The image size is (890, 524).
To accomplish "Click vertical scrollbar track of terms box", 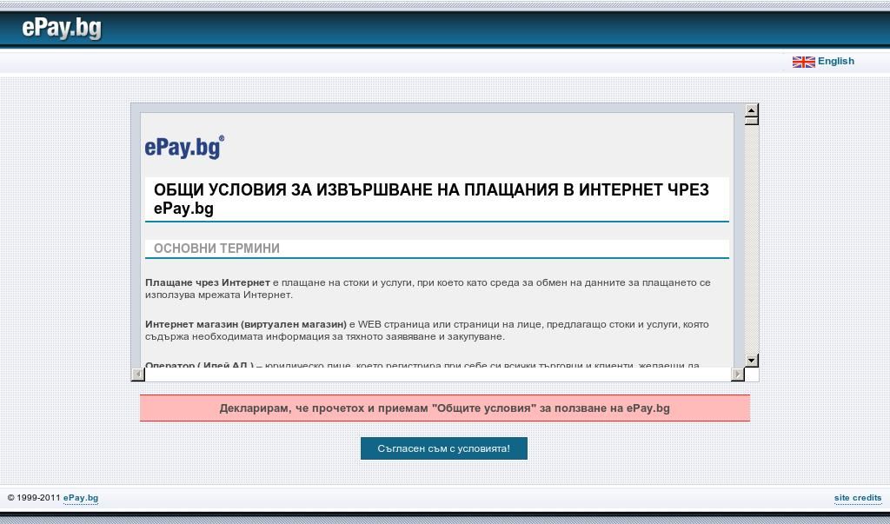I will tap(752, 240).
